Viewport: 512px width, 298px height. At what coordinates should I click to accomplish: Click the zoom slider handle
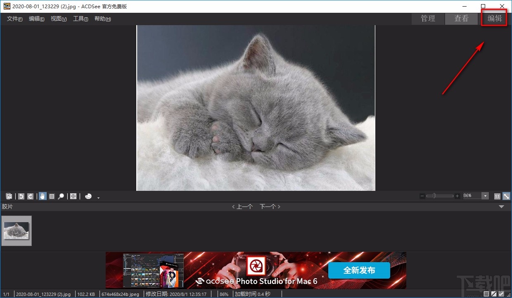(x=434, y=196)
